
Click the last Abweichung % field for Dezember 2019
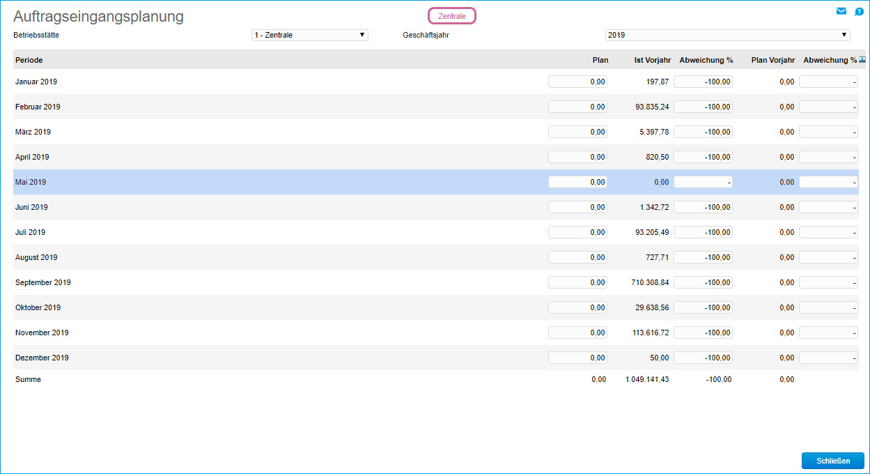828,358
